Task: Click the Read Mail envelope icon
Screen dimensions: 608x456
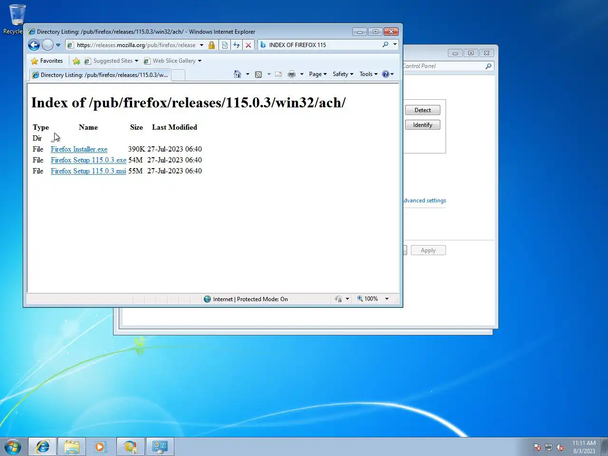Action: pyautogui.click(x=278, y=74)
